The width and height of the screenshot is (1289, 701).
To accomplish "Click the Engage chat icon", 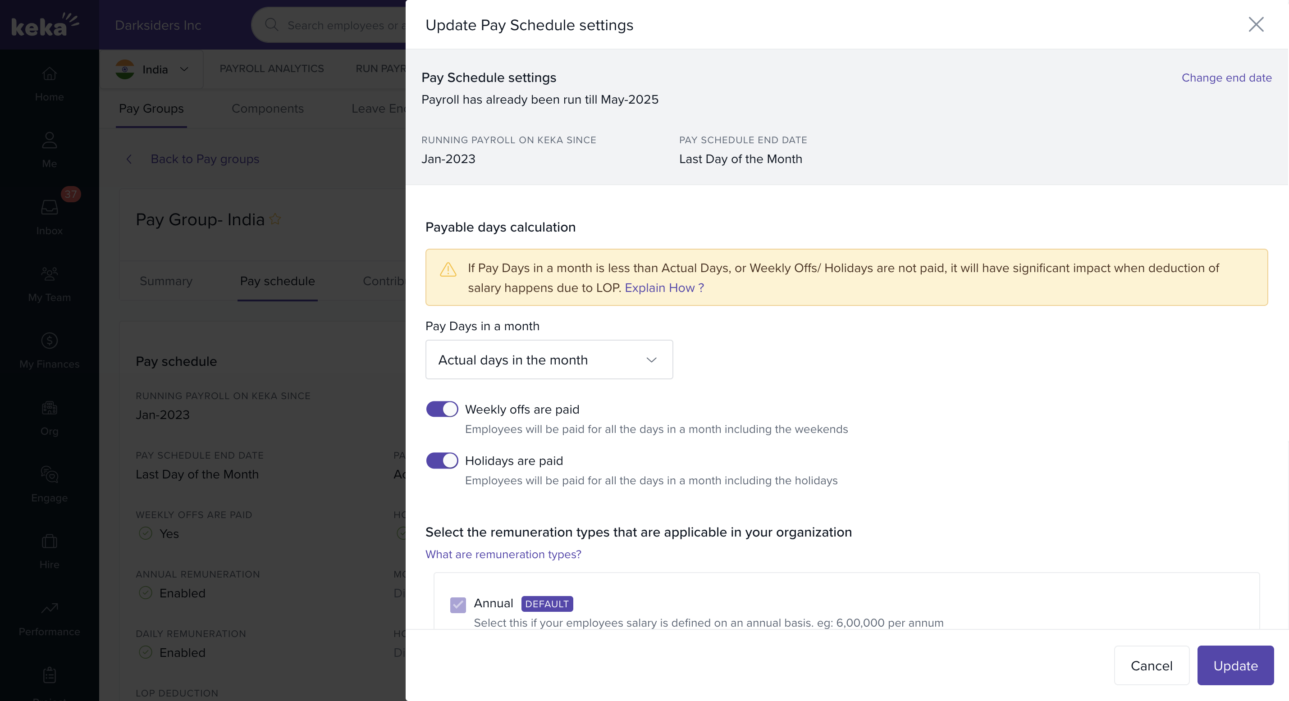I will click(49, 474).
